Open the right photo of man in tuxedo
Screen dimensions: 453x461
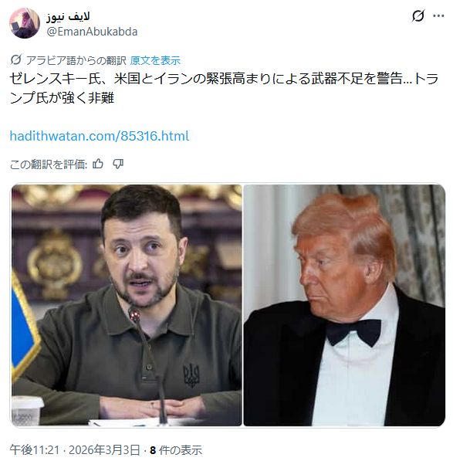point(344,305)
